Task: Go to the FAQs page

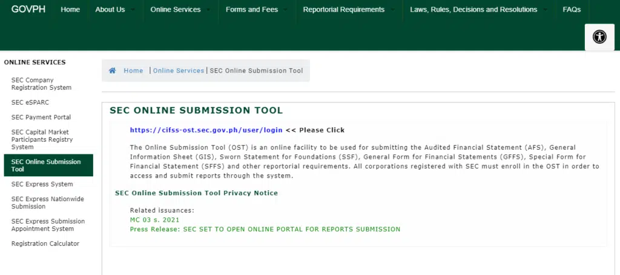Action: [572, 10]
